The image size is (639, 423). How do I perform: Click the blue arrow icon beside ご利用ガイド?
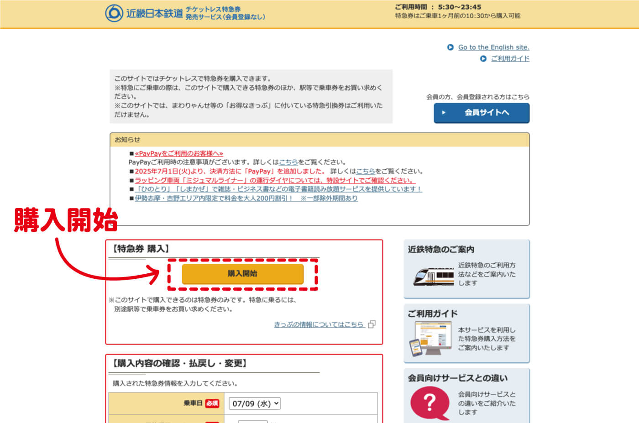(x=483, y=58)
